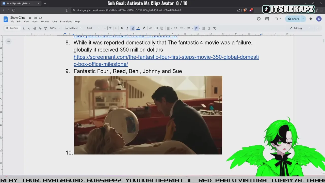
Task: Open the text alignment dropdown
Action: click(x=169, y=28)
